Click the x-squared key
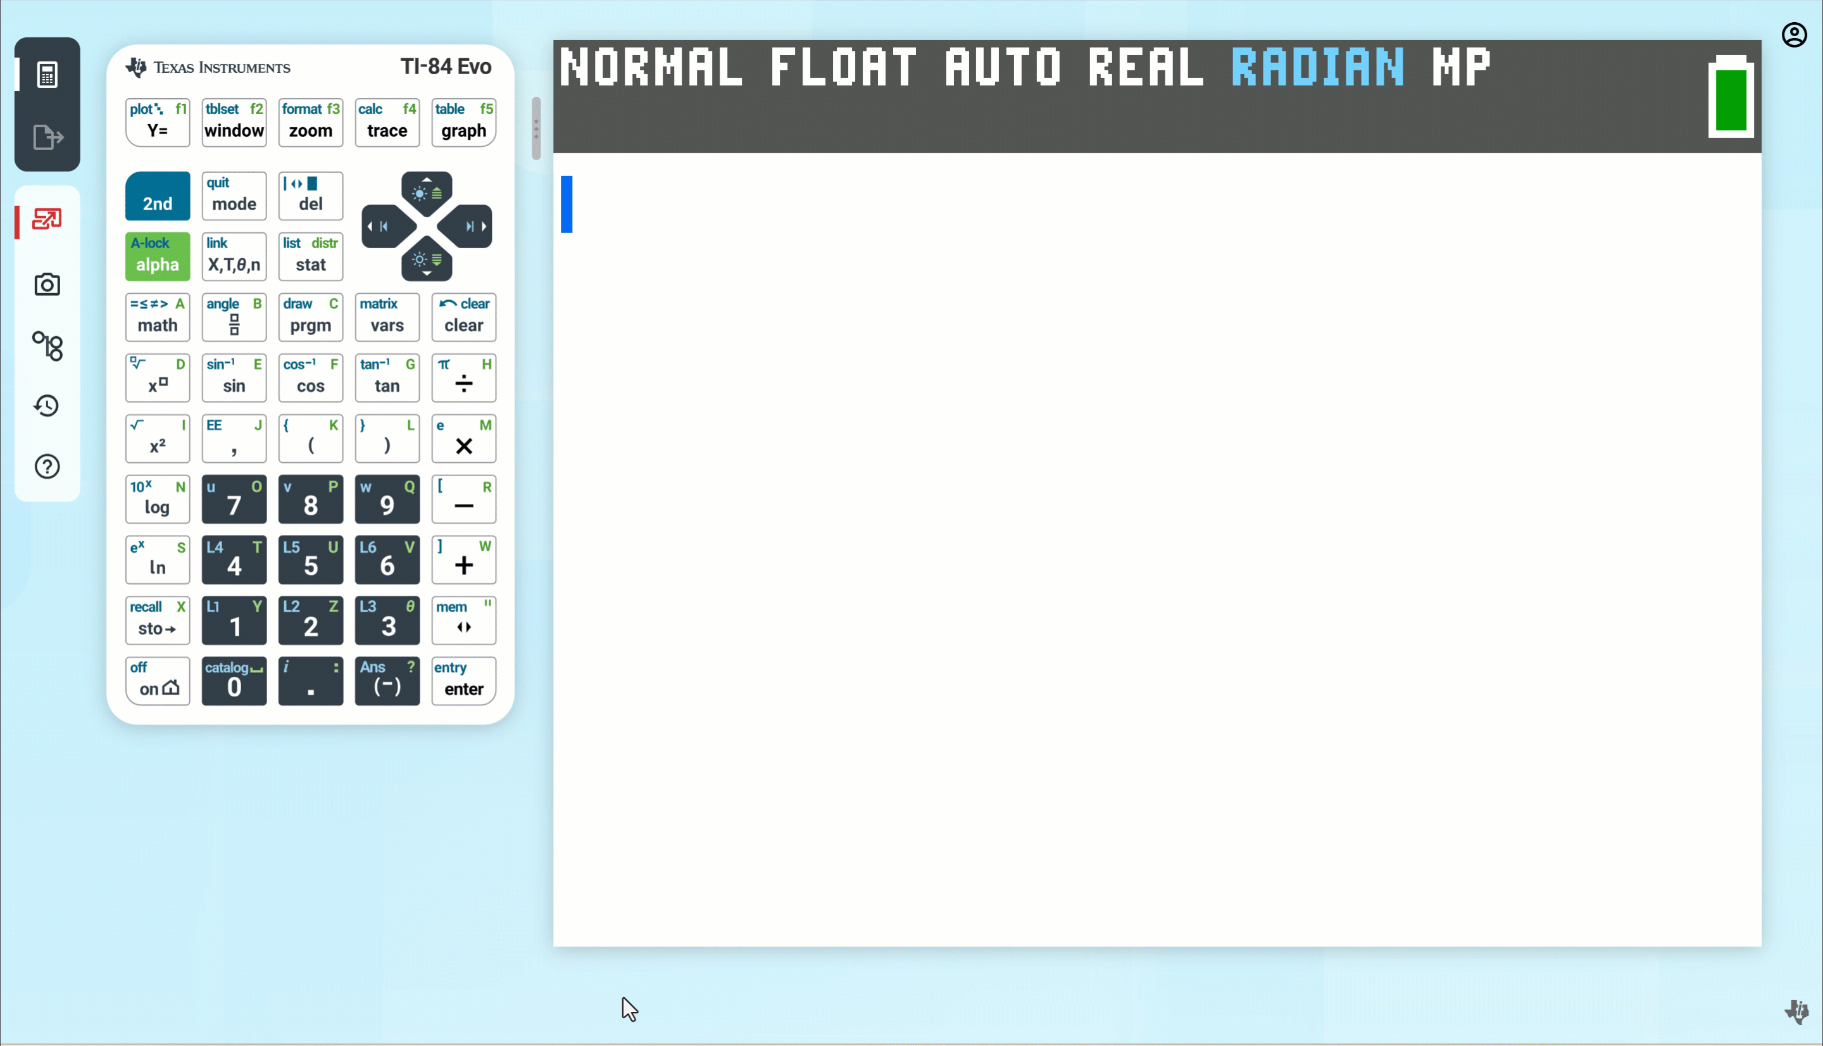This screenshot has height=1046, width=1823. click(158, 438)
